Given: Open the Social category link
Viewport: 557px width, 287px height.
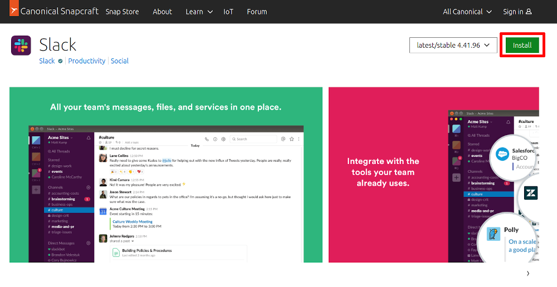Looking at the screenshot, I should coord(120,61).
